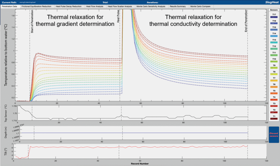Select the green T11 sensor swatch
Screen dimensions: 280x166
pyautogui.click(x=273, y=55)
